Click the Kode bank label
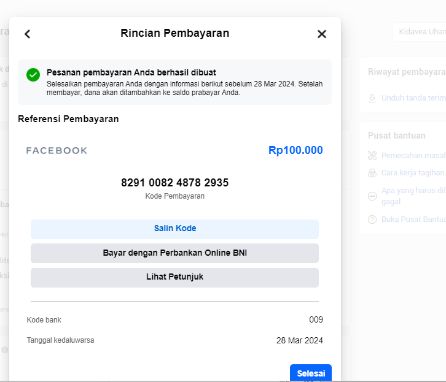Viewport: 446px width, 382px height. click(x=44, y=320)
